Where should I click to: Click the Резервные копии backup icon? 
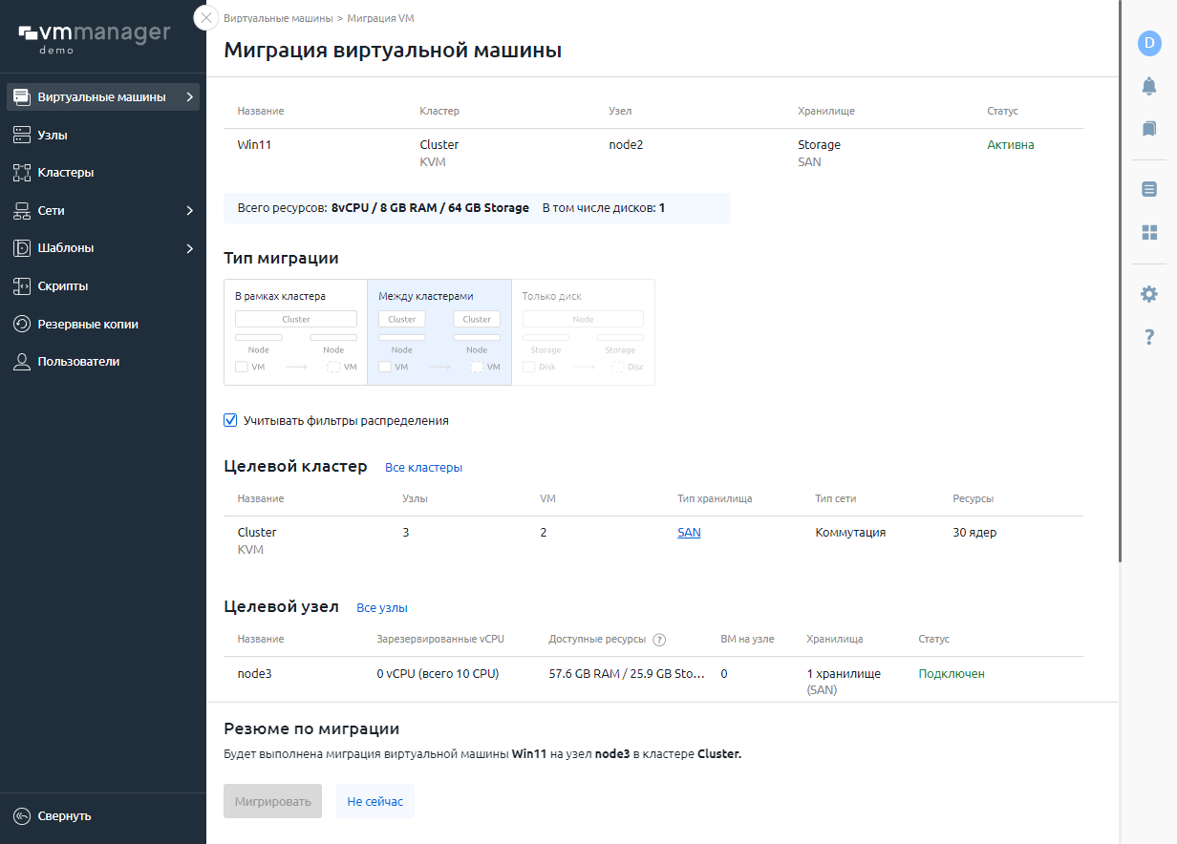(x=22, y=325)
